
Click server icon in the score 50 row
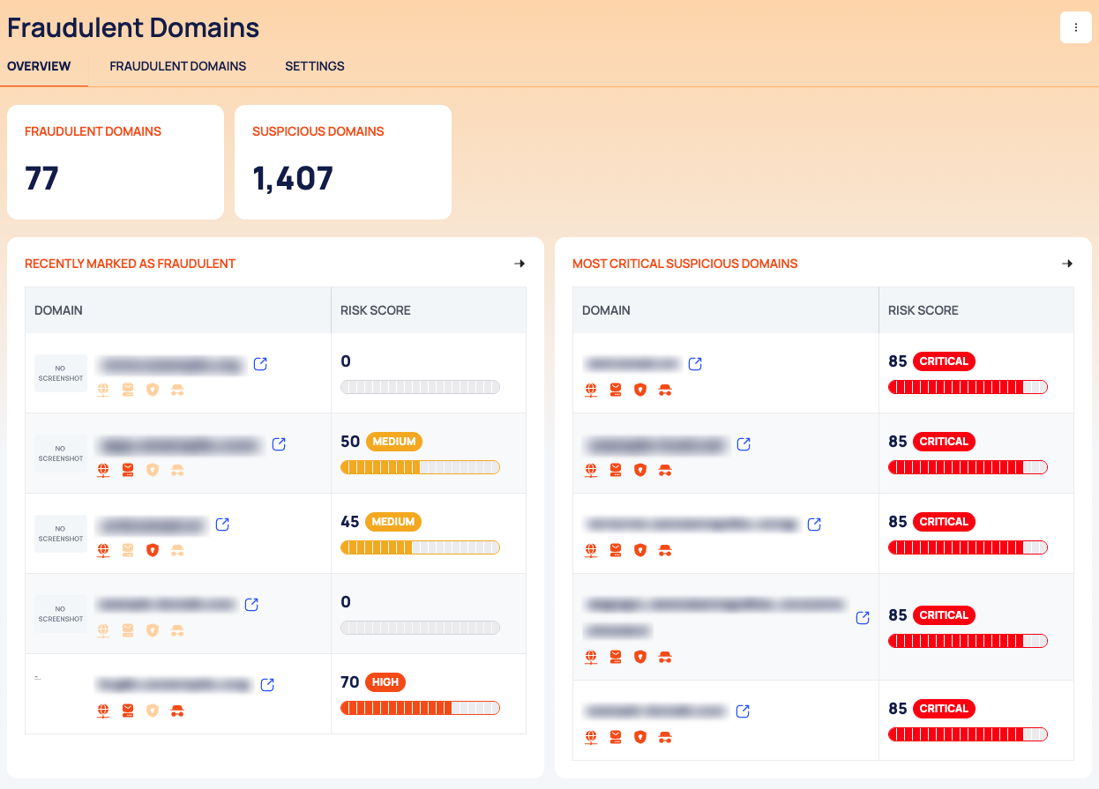[x=128, y=470]
